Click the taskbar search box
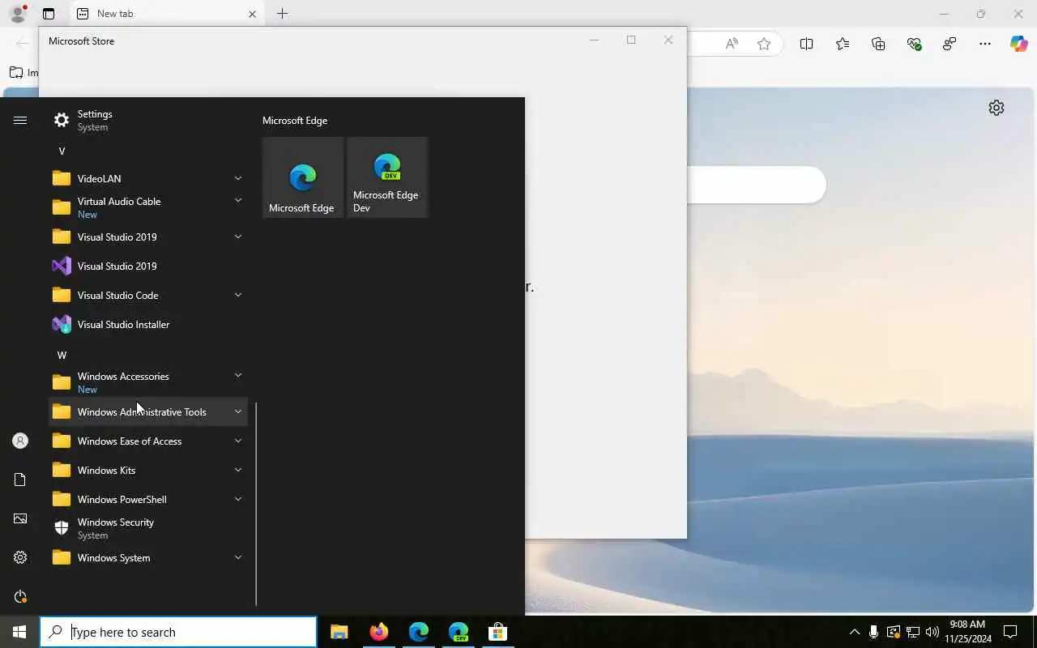Viewport: 1037px width, 648px height. pos(178,632)
